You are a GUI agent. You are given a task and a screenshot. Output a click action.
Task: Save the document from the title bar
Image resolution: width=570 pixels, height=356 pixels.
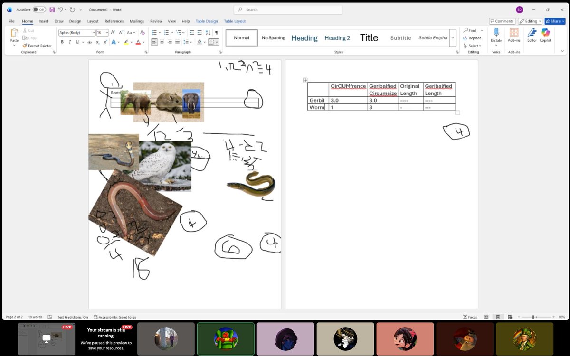pos(52,9)
